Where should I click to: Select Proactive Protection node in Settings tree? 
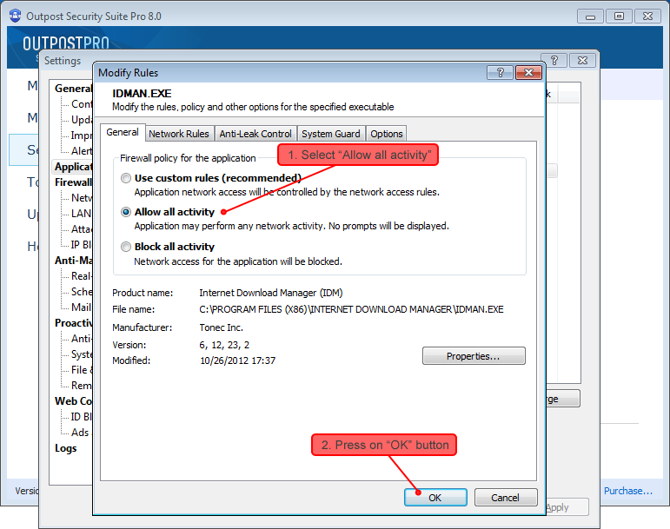[74, 323]
